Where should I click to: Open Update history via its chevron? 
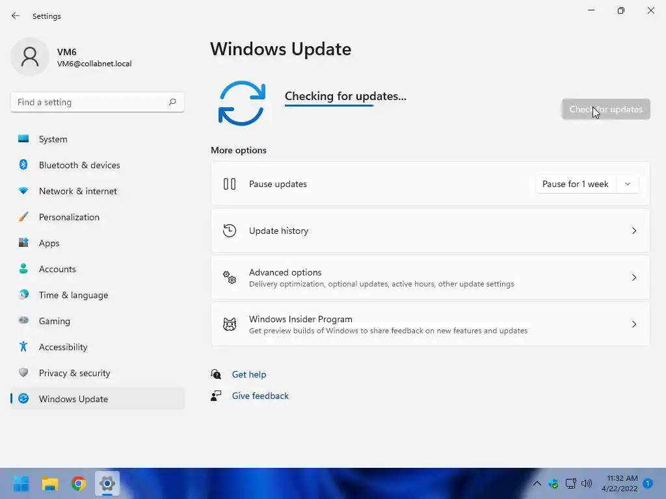(x=633, y=231)
